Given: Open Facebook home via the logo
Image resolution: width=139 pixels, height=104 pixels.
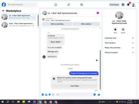Looking at the screenshot, I should pos(4,4).
